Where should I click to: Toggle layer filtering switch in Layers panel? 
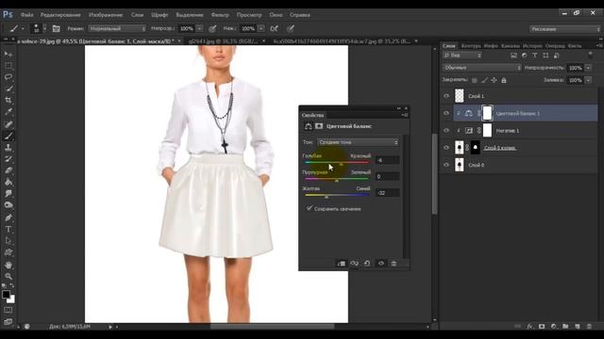point(591,56)
